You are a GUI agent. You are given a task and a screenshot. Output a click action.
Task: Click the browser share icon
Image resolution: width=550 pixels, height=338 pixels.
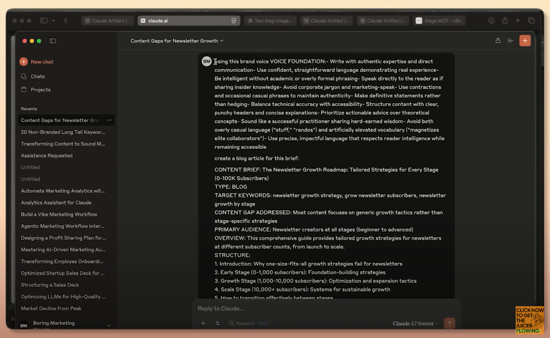pyautogui.click(x=505, y=21)
